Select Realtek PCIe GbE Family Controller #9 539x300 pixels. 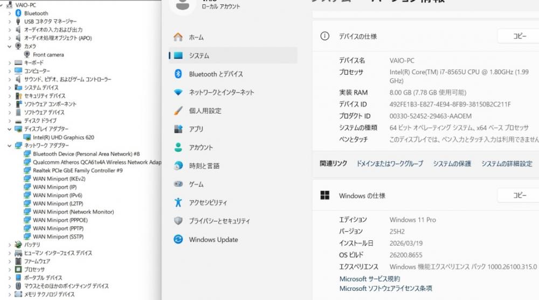tap(78, 170)
